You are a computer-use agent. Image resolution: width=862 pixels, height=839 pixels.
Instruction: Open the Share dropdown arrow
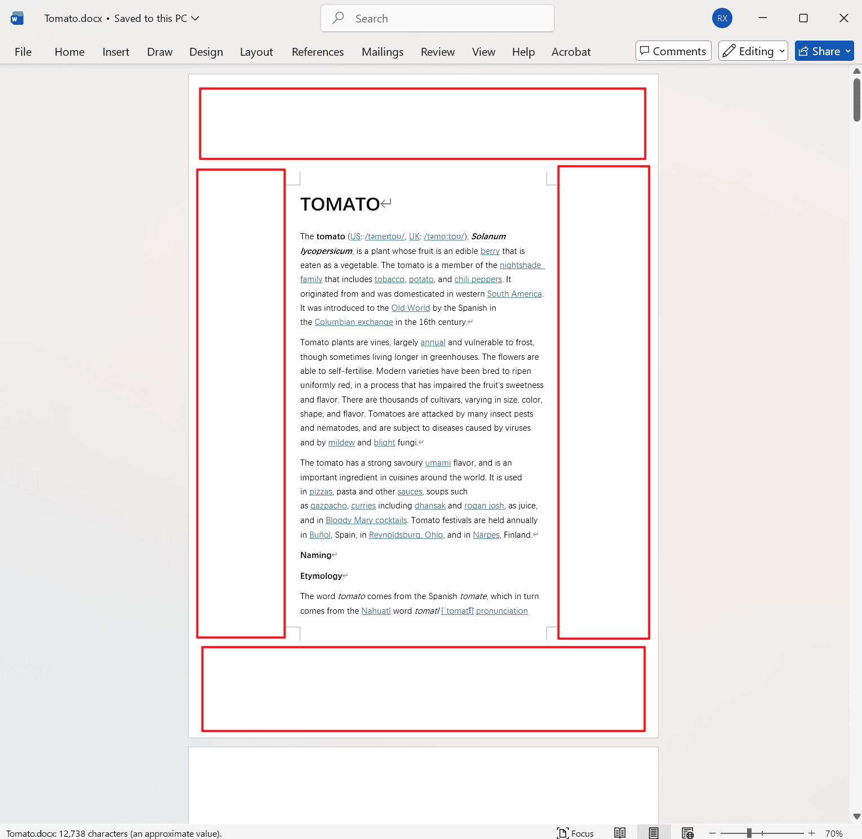click(847, 51)
